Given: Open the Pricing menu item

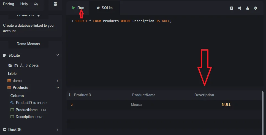Looking at the screenshot, I should click(9, 4).
